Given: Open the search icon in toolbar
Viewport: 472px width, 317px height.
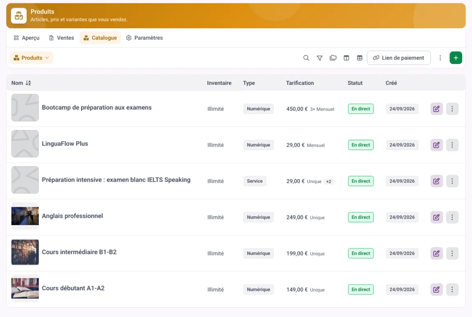Looking at the screenshot, I should (306, 58).
